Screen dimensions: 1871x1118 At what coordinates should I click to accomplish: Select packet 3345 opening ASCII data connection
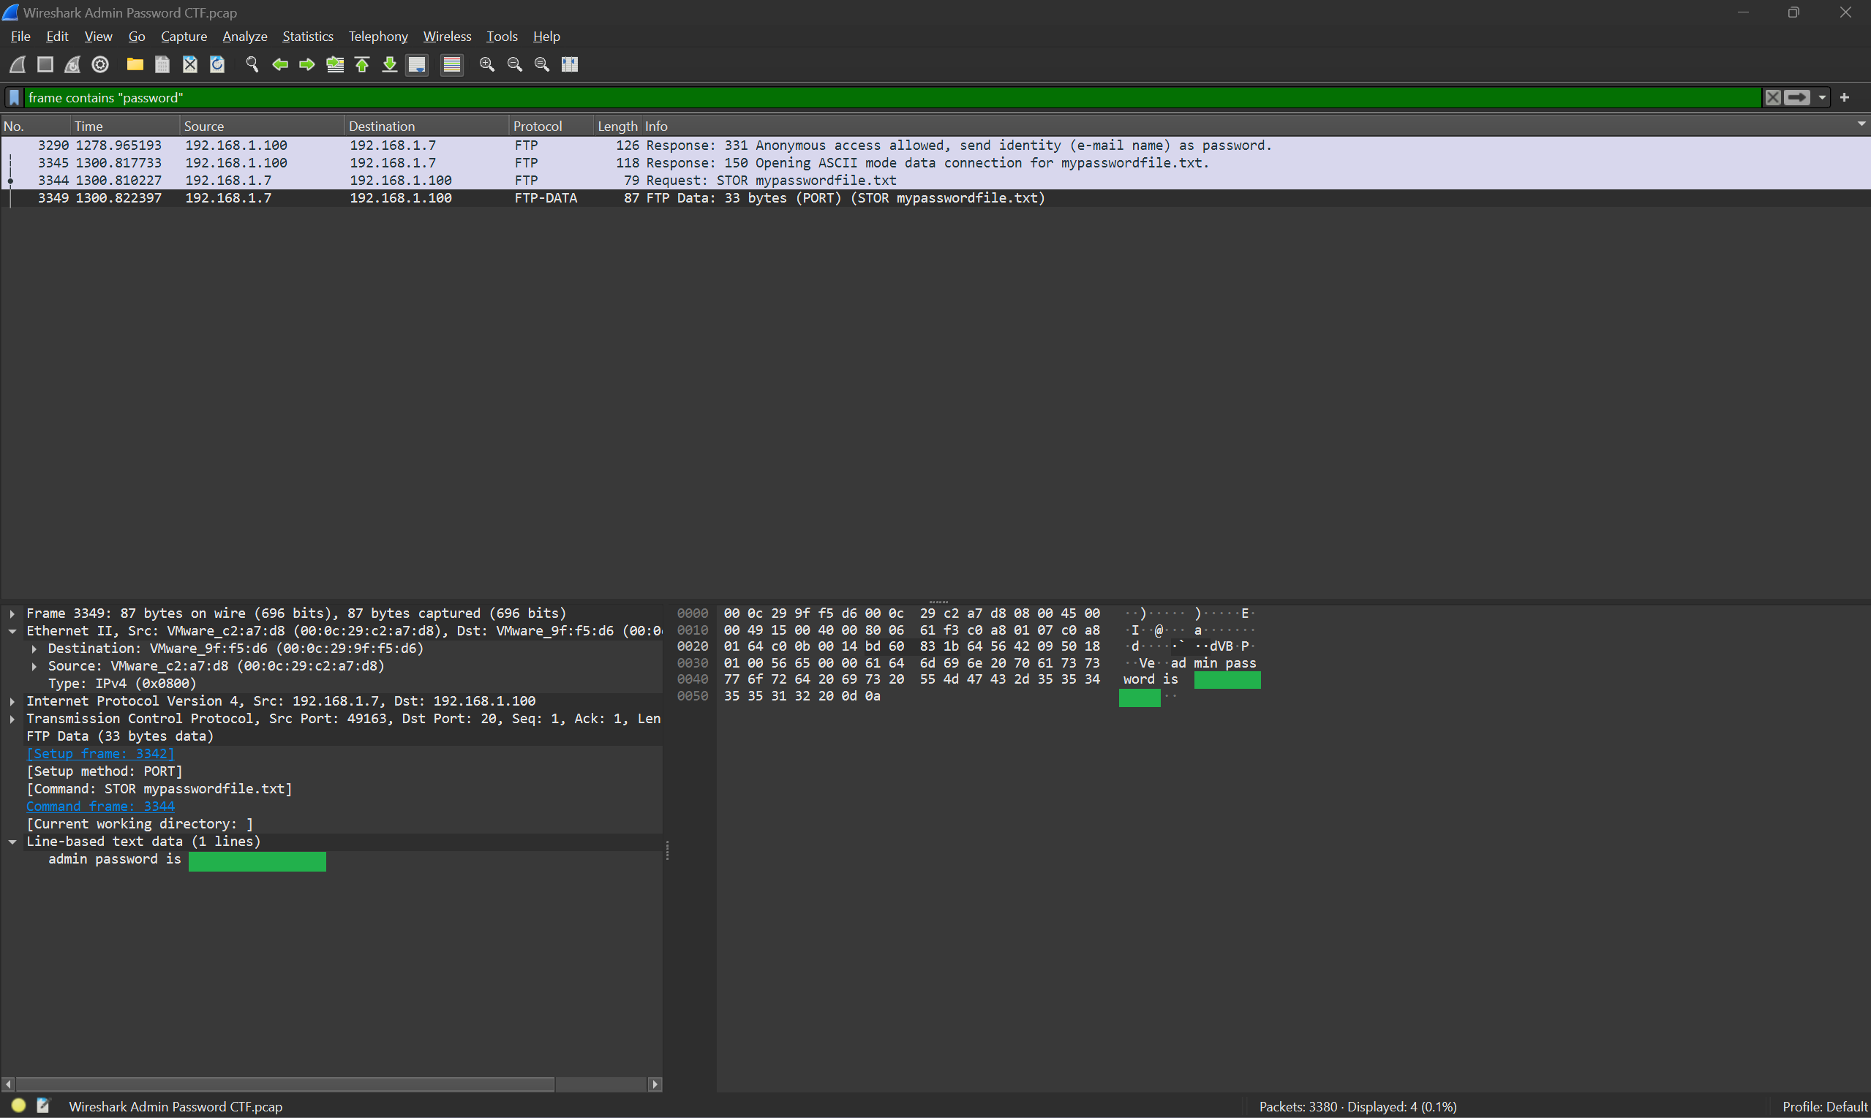pyautogui.click(x=935, y=163)
